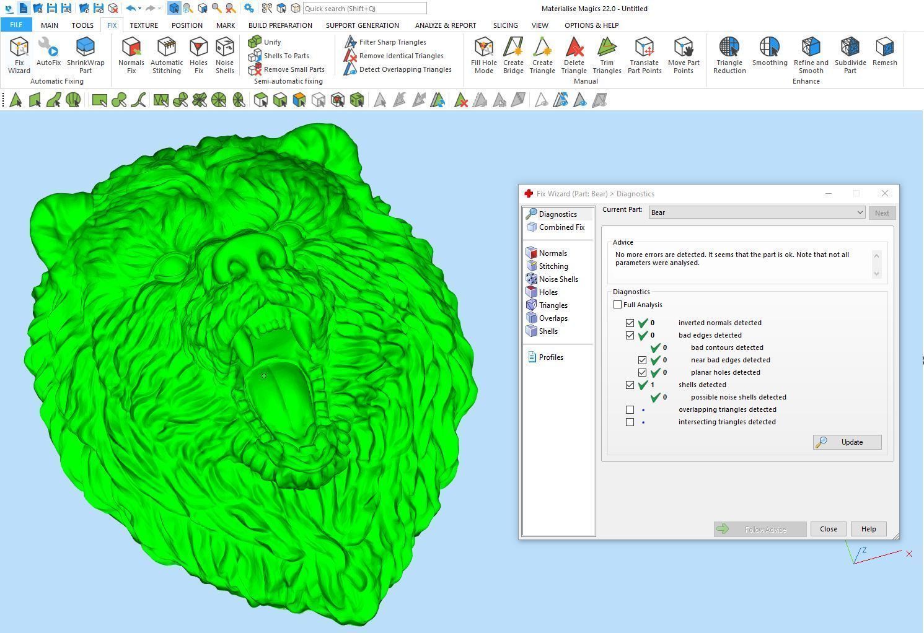
Task: Switch to the MAIN tab
Action: pyautogui.click(x=50, y=25)
